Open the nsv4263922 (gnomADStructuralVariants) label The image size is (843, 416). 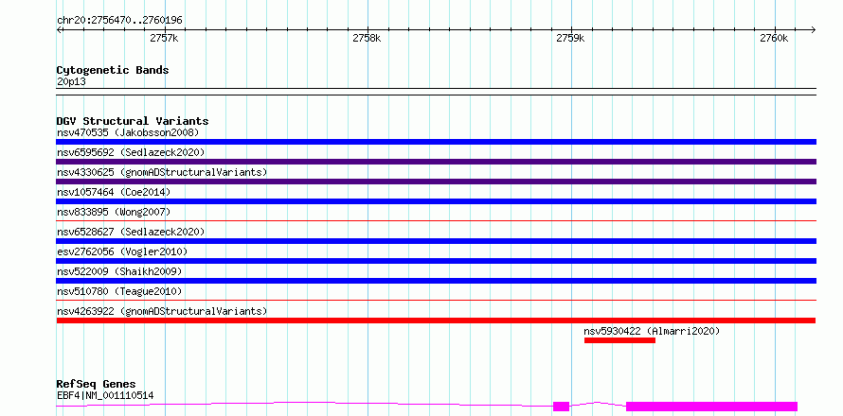pos(162,311)
